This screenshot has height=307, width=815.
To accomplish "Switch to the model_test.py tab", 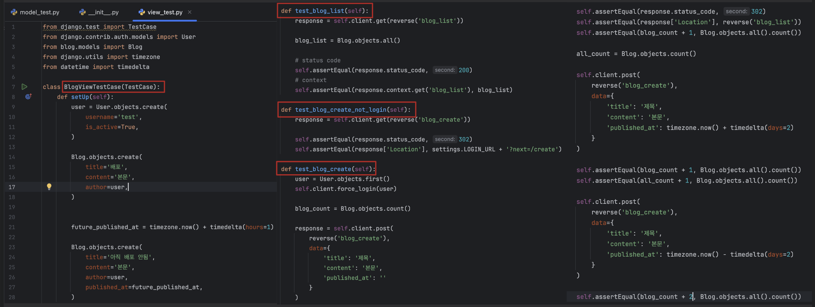I will [39, 12].
